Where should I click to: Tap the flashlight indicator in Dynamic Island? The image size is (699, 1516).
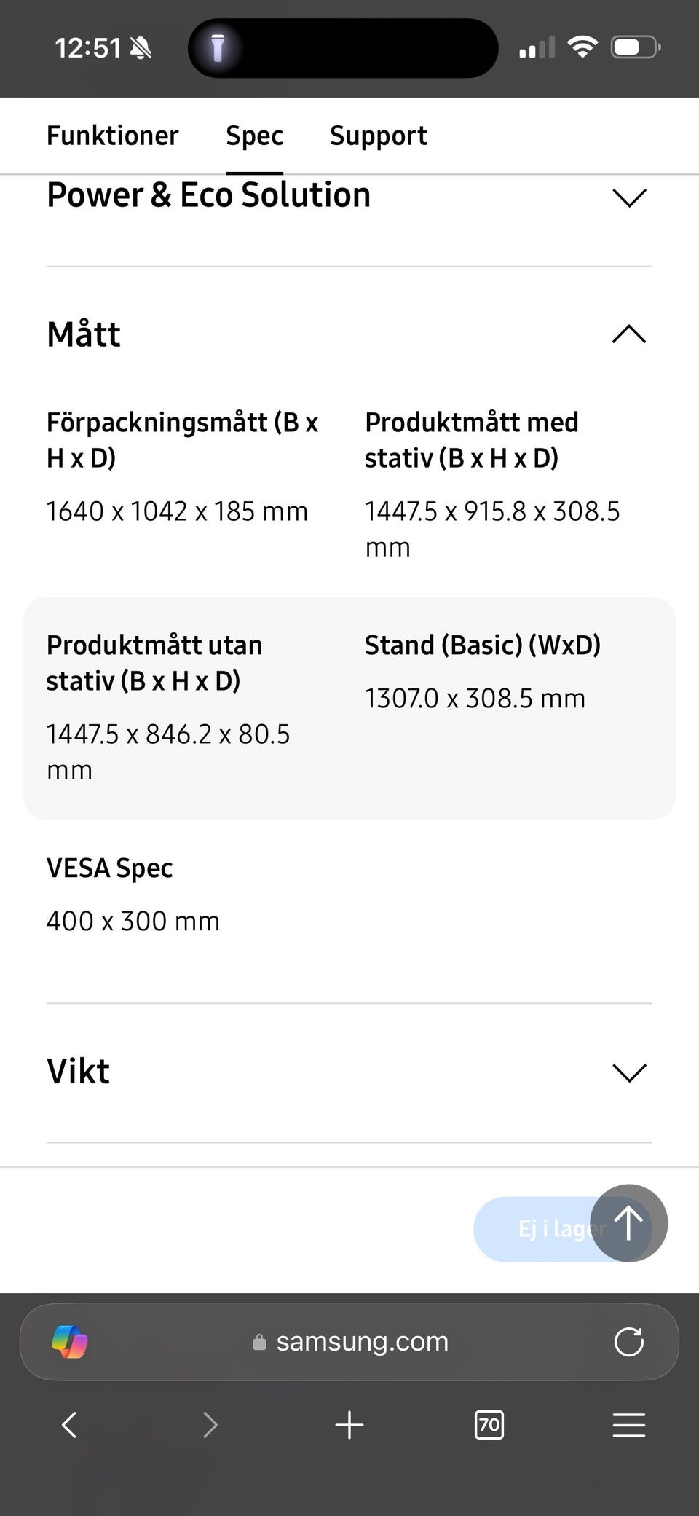218,48
